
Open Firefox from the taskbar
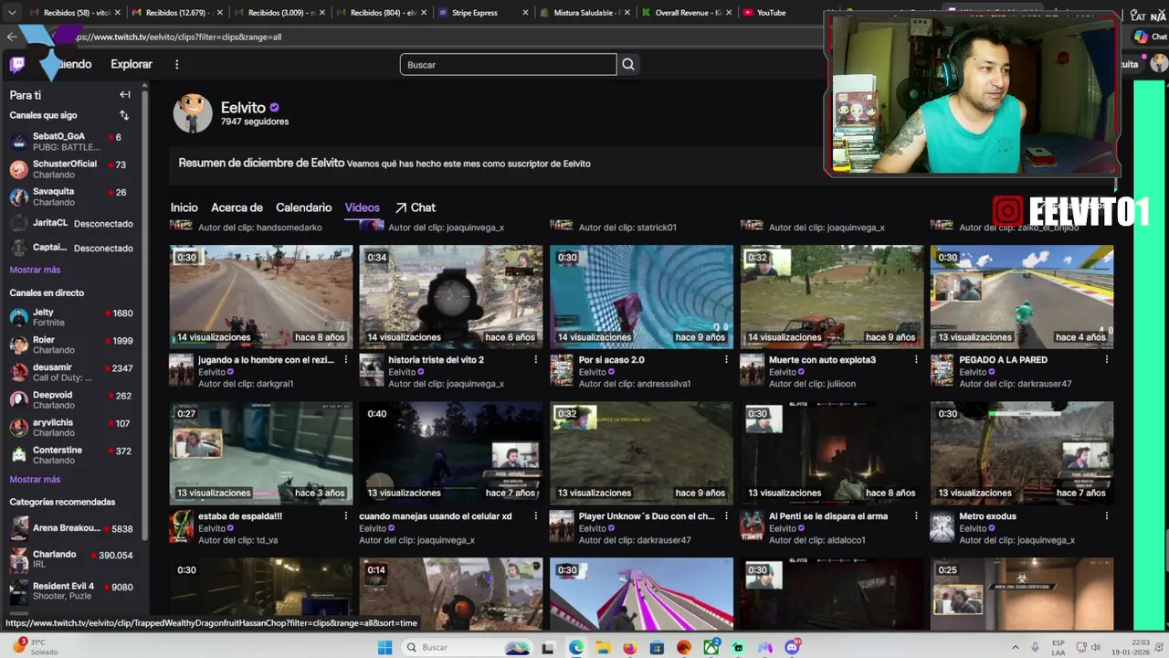(x=629, y=647)
